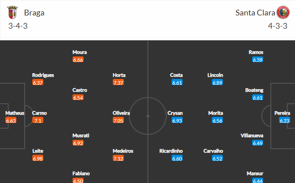Click goalkeeper Matheus on the pitch
Screen dimensions: 295x183
[x=15, y=113]
